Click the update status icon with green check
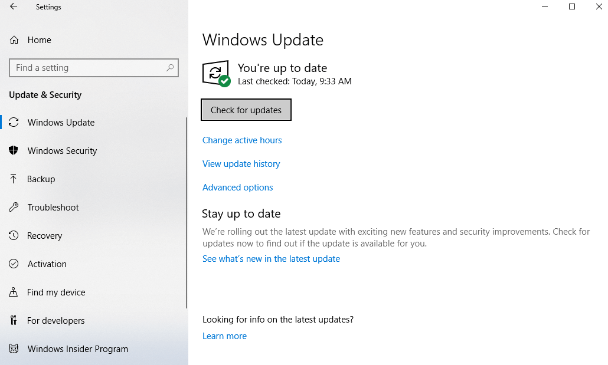 coord(217,74)
